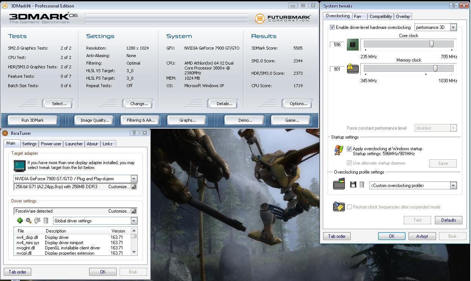Toggle Restore clock frequencies after suspended mode
The width and height of the screenshot is (471, 281).
pyautogui.click(x=349, y=207)
